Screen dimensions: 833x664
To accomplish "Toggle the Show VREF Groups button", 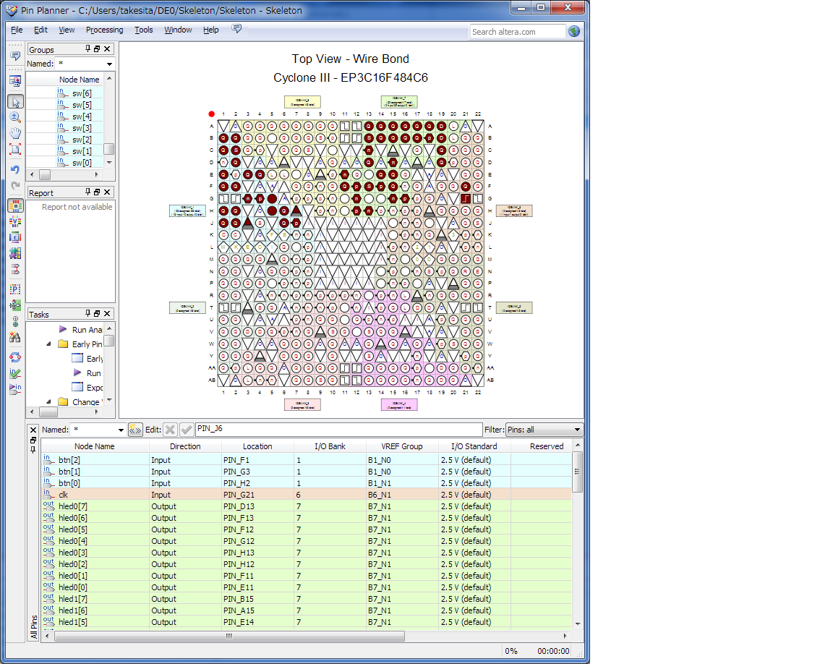I will tap(15, 221).
